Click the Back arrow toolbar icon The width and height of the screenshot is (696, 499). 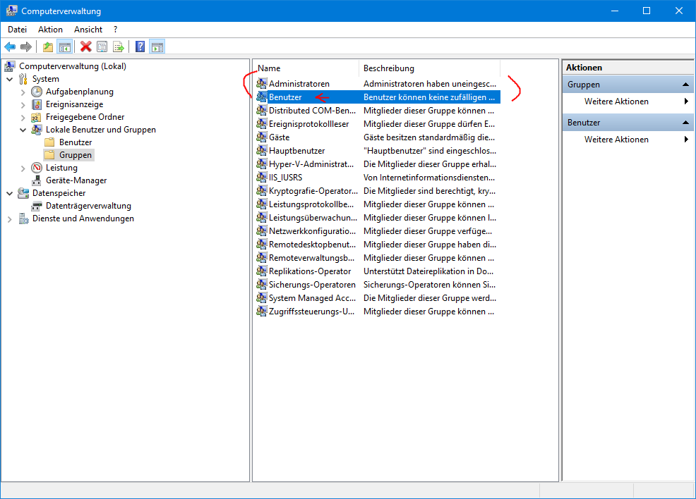[x=10, y=47]
